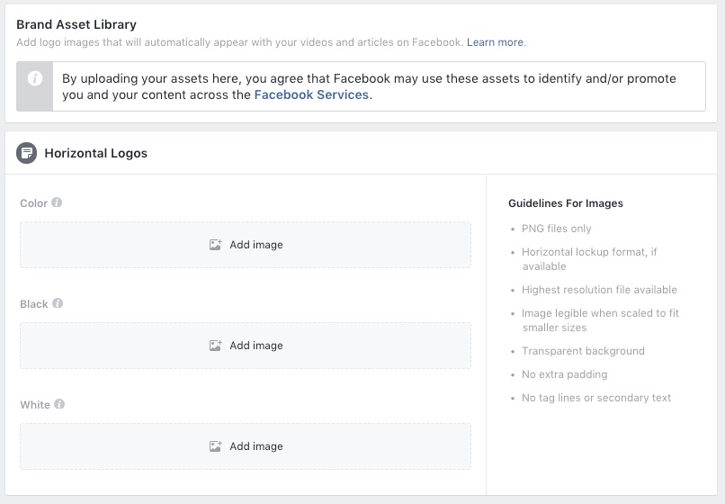Viewport: 725px width, 504px height.
Task: Click the 'Horizontal lockup format' guideline
Action: coord(589,258)
